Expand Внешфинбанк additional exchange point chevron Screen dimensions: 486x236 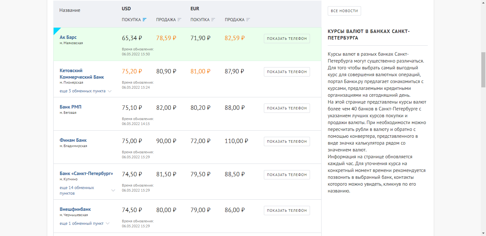(x=107, y=224)
